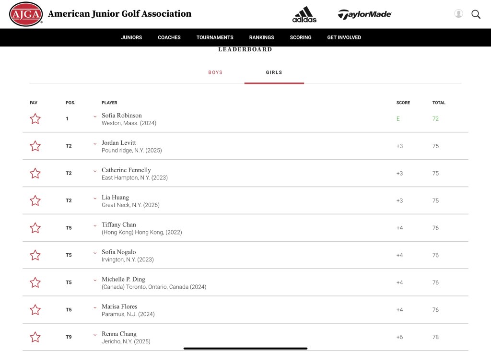Click the search magnifier icon
The image size is (491, 352).
(476, 14)
